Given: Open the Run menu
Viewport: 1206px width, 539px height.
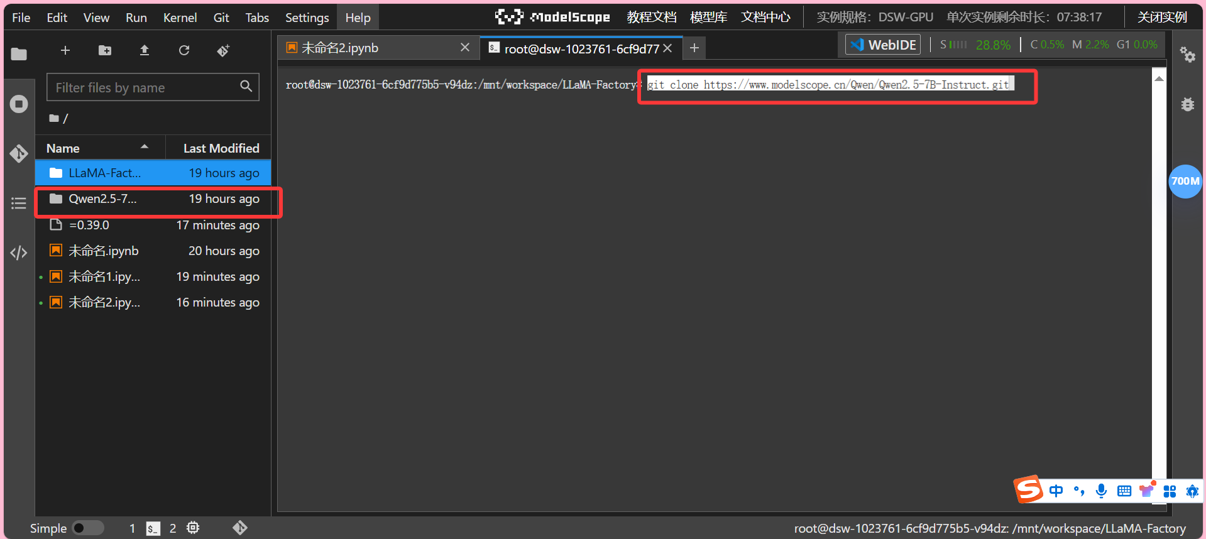Looking at the screenshot, I should (136, 18).
